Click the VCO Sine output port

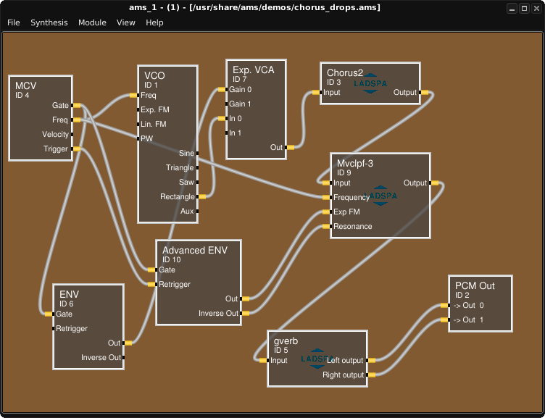coord(197,154)
